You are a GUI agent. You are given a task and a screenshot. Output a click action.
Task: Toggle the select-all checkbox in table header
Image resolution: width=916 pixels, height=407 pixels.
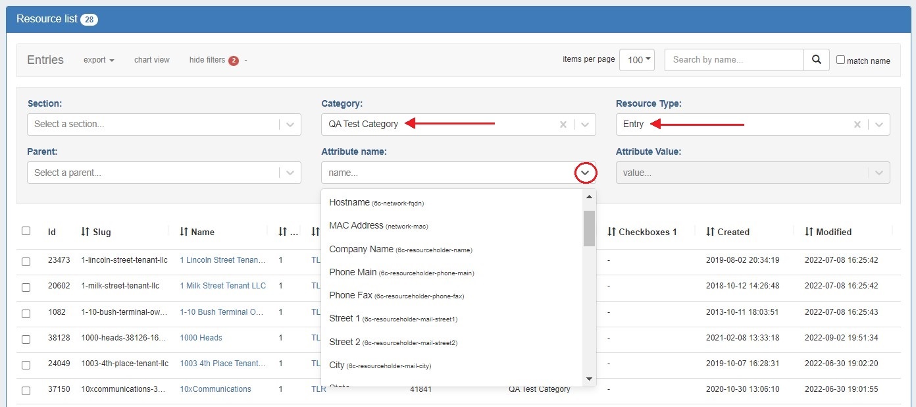[x=26, y=231]
